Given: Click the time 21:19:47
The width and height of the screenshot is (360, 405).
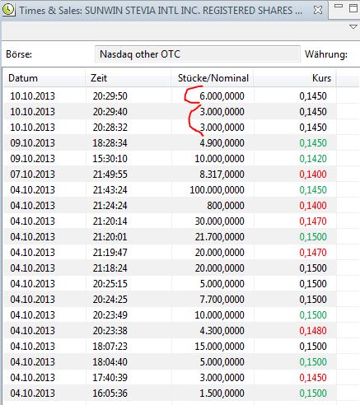Looking at the screenshot, I should (x=110, y=253).
